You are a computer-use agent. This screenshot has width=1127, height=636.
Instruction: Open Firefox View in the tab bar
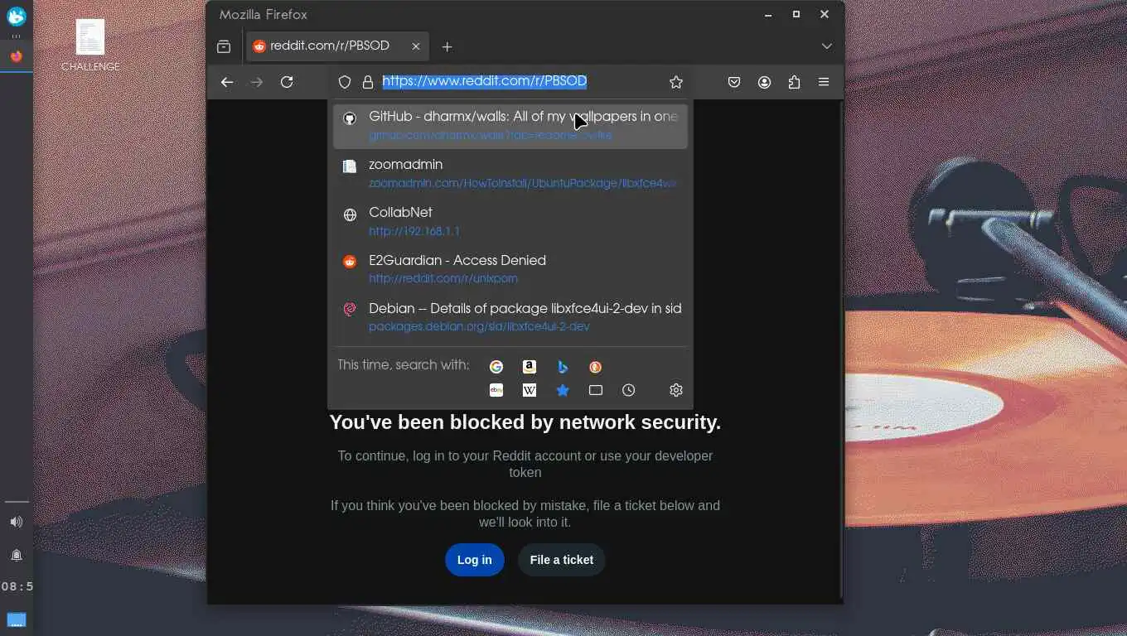pos(224,46)
